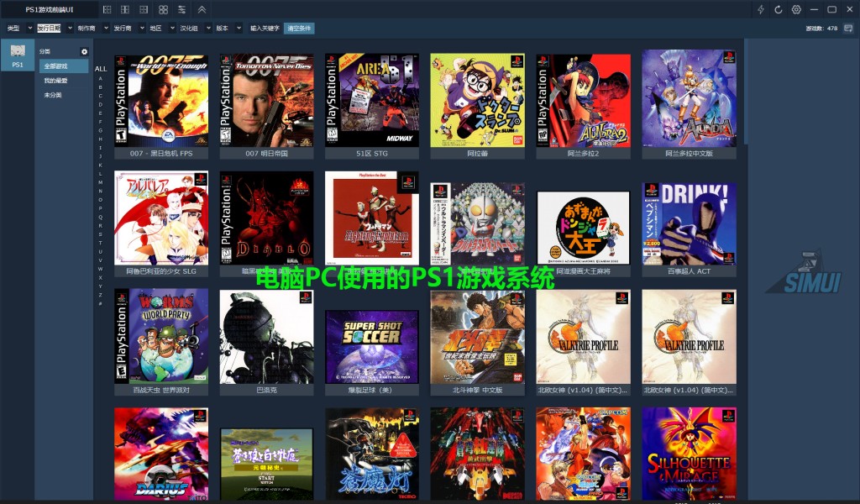Jump to letter A in index

click(101, 78)
